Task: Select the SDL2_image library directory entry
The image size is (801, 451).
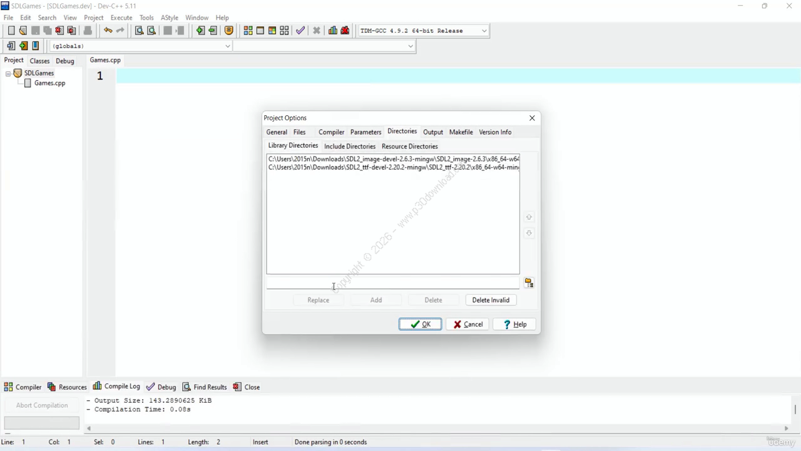Action: coord(394,159)
